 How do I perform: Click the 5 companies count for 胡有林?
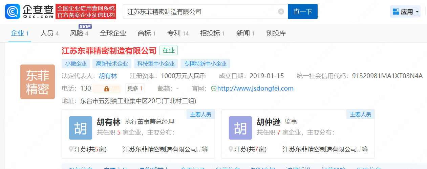tap(119, 132)
